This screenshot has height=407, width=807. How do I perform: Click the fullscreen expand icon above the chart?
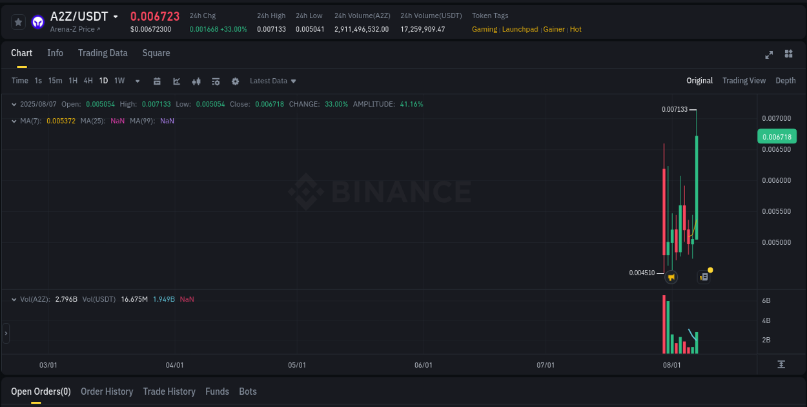click(x=769, y=55)
